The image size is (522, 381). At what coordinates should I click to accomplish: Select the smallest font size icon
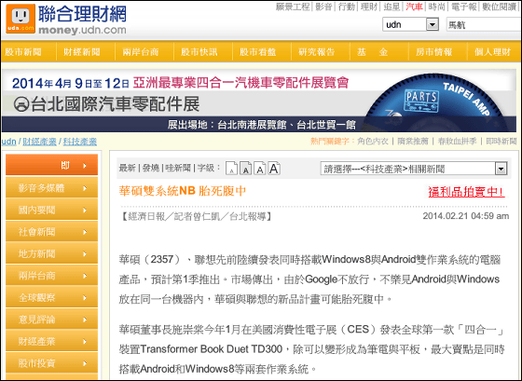tap(231, 169)
